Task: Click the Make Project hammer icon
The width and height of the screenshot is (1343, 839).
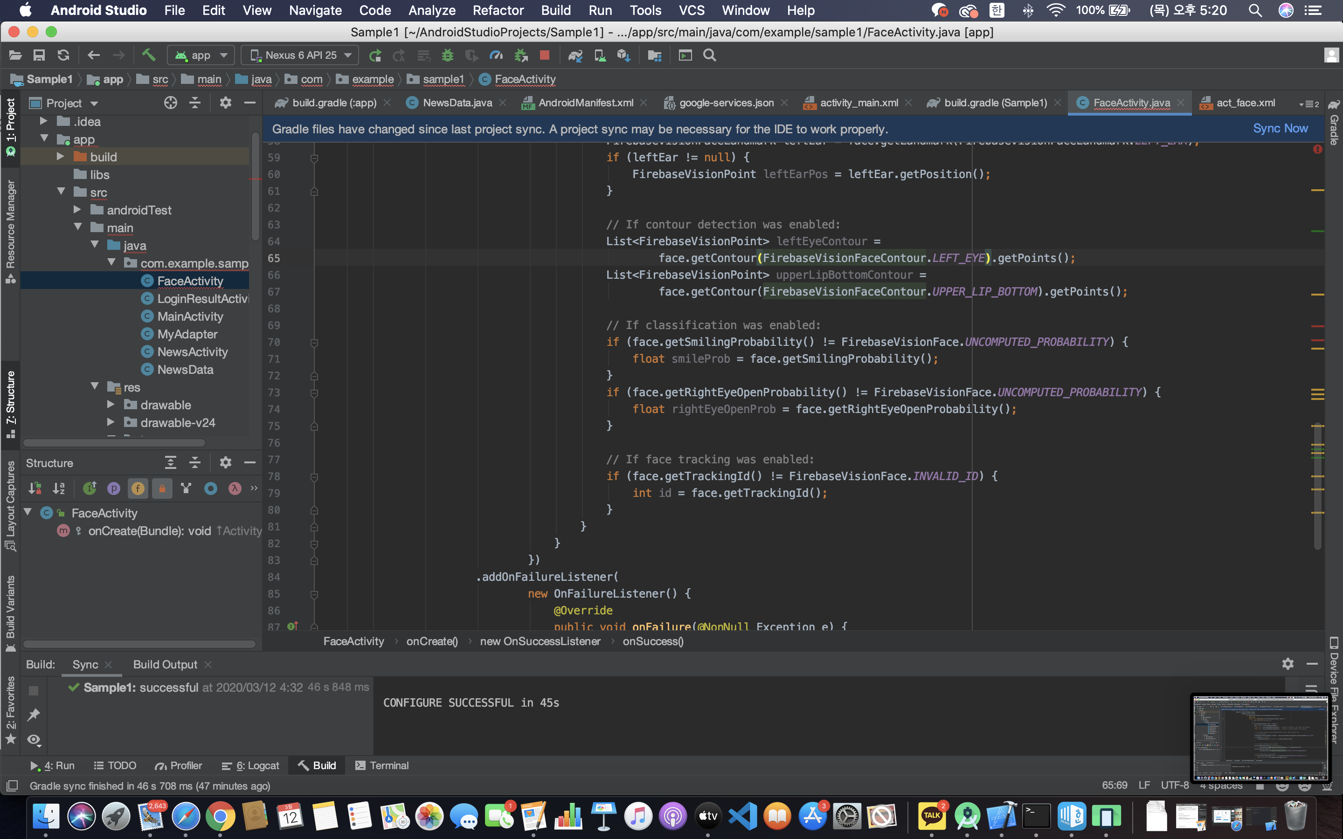Action: tap(148, 55)
